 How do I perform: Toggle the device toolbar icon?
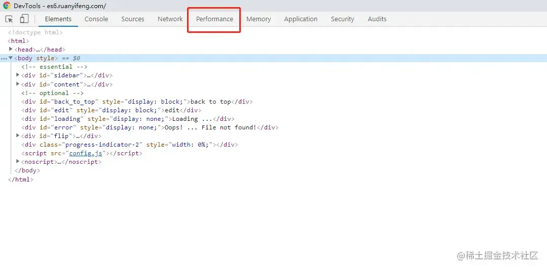[24, 19]
